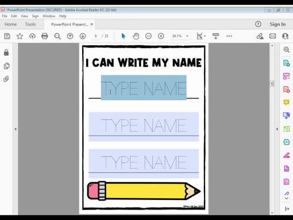
Task: Open Combine Files tool icon
Action: 287,116
